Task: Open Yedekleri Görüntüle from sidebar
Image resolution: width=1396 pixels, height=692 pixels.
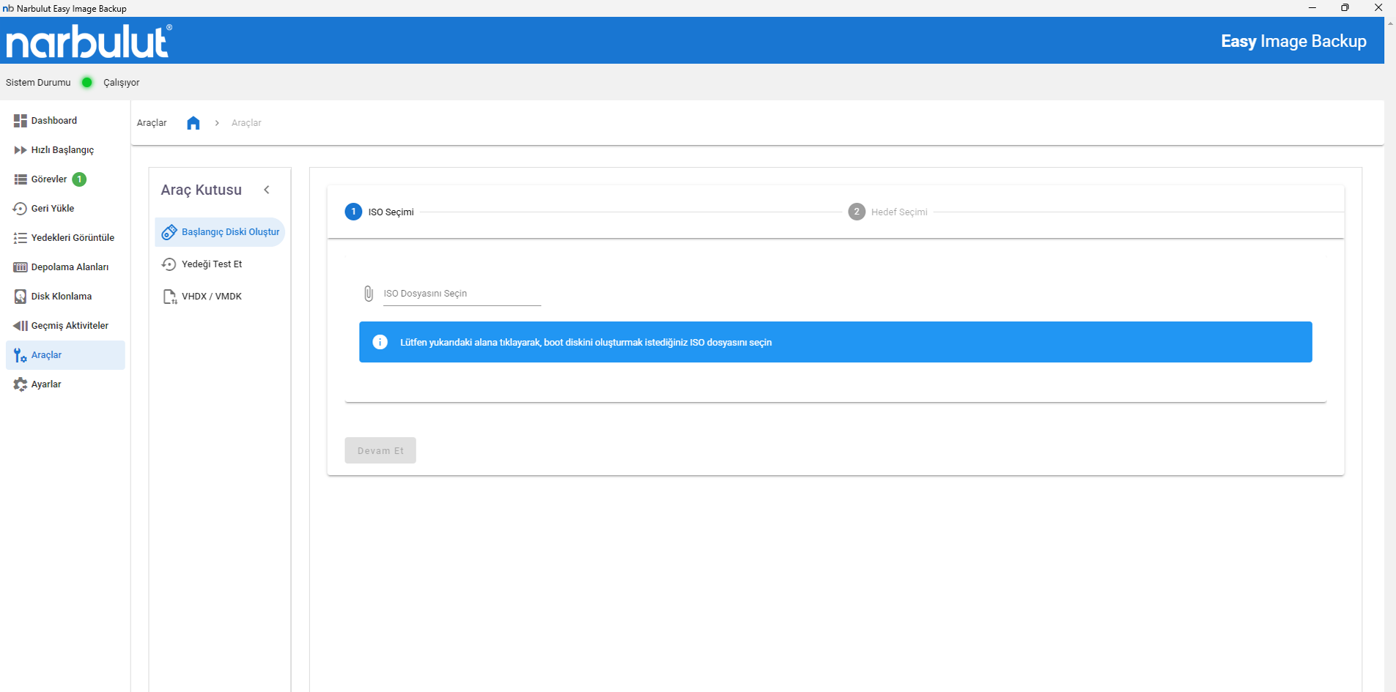Action: [x=72, y=238]
